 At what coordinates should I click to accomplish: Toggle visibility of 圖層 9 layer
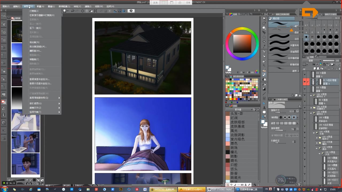(304, 82)
